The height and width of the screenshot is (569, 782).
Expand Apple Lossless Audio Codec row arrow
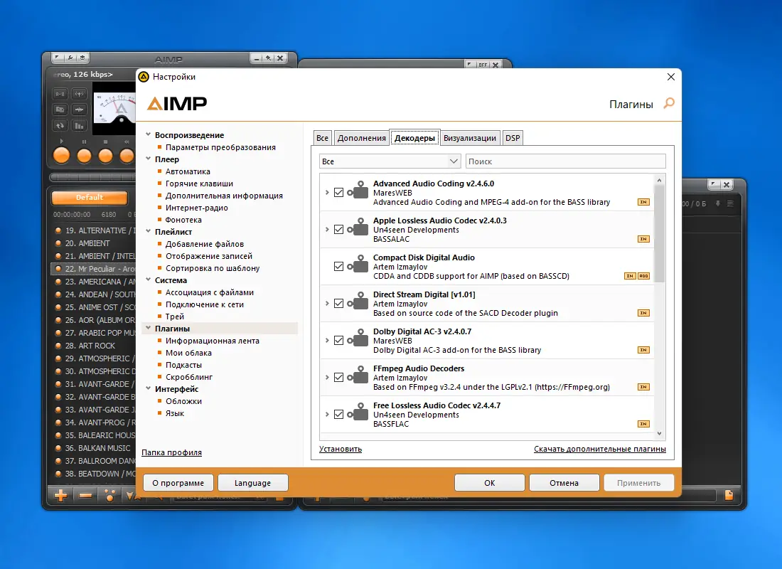327,230
